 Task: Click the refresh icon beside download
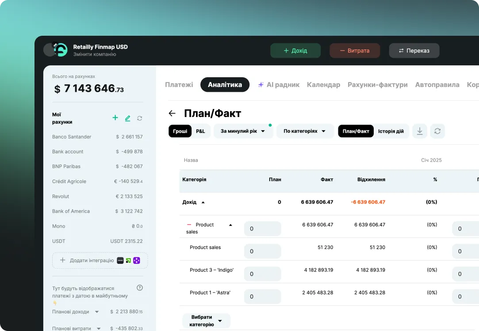pyautogui.click(x=437, y=131)
